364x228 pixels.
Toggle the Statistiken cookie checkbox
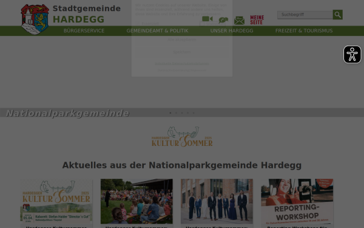tap(202, 24)
